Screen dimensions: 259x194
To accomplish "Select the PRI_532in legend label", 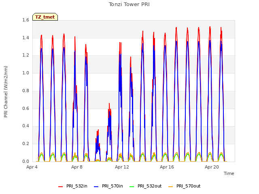I will pos(77,186).
